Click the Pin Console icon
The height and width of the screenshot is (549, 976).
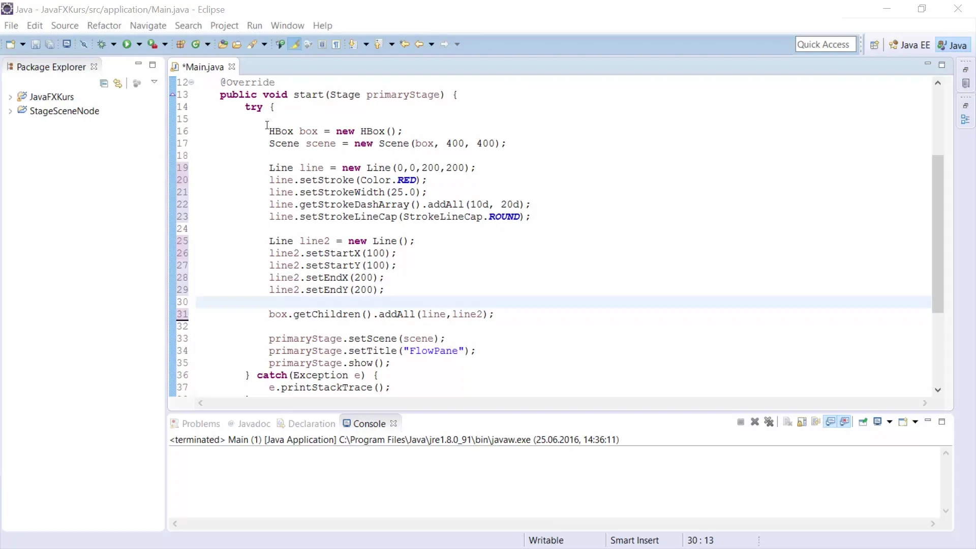click(x=863, y=422)
